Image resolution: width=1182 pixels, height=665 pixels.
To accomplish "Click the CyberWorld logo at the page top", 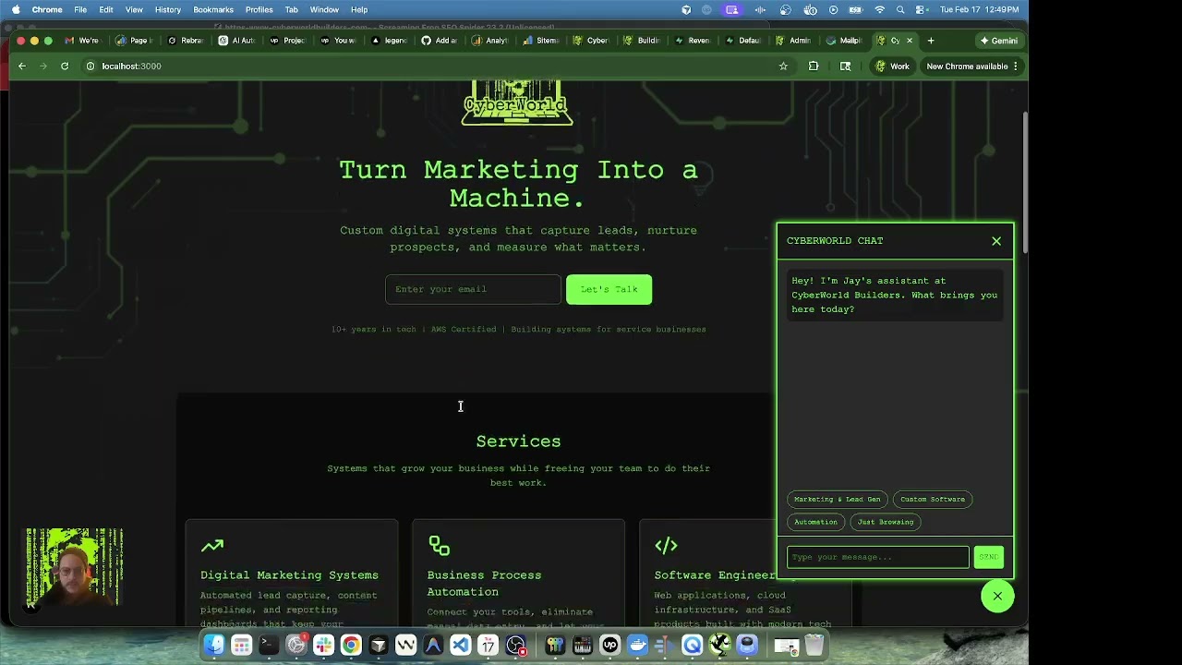I will pyautogui.click(x=517, y=103).
